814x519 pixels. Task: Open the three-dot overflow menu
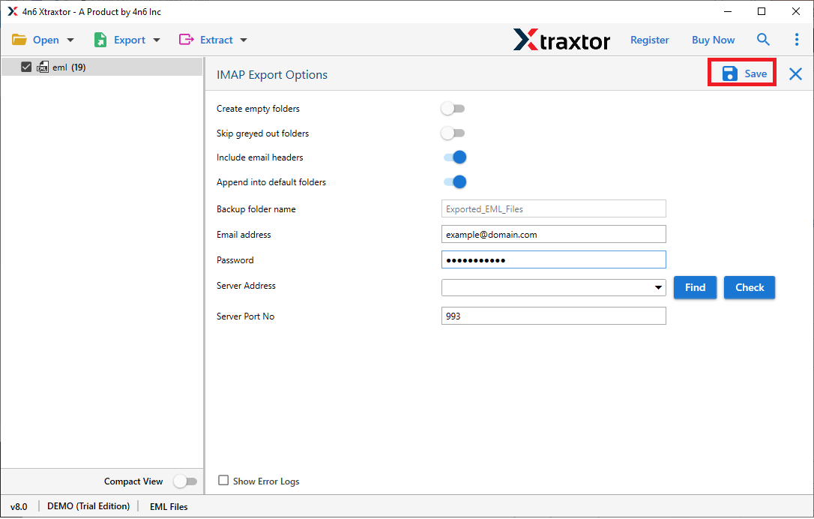point(797,39)
